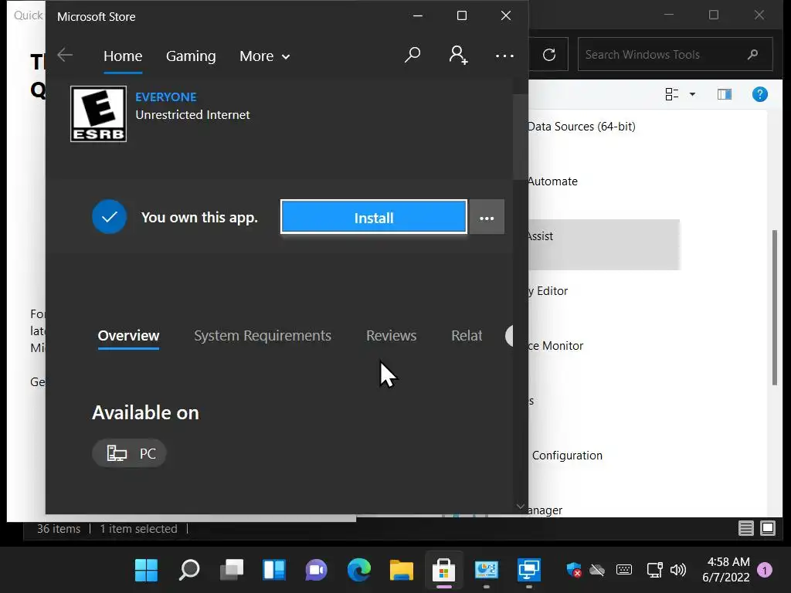Switch to large icons view in status bar
791x593 pixels.
pyautogui.click(x=767, y=528)
